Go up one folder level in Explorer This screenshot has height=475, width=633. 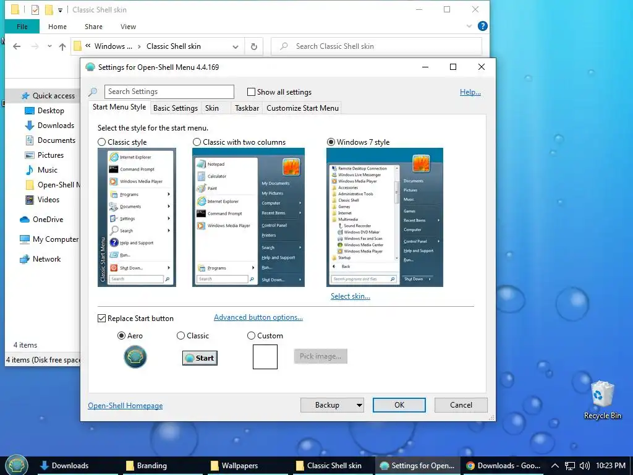[x=62, y=46]
